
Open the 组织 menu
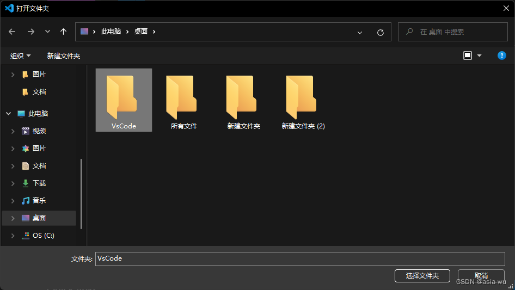(21, 55)
